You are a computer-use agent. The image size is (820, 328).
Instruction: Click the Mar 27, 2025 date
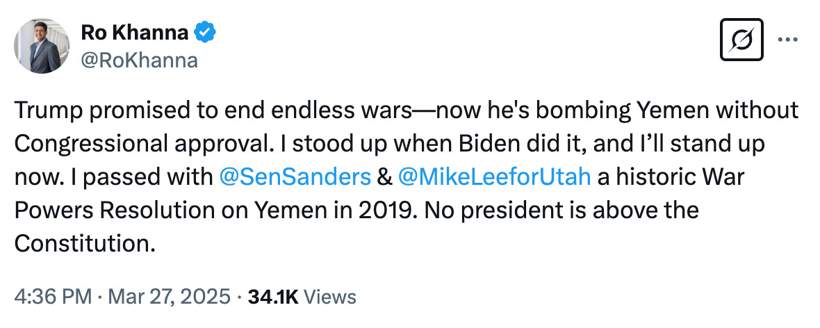click(x=169, y=297)
